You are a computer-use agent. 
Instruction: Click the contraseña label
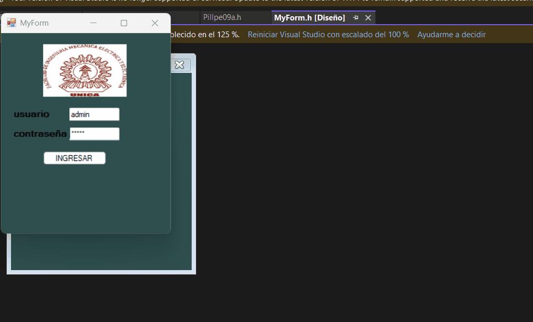click(x=40, y=134)
